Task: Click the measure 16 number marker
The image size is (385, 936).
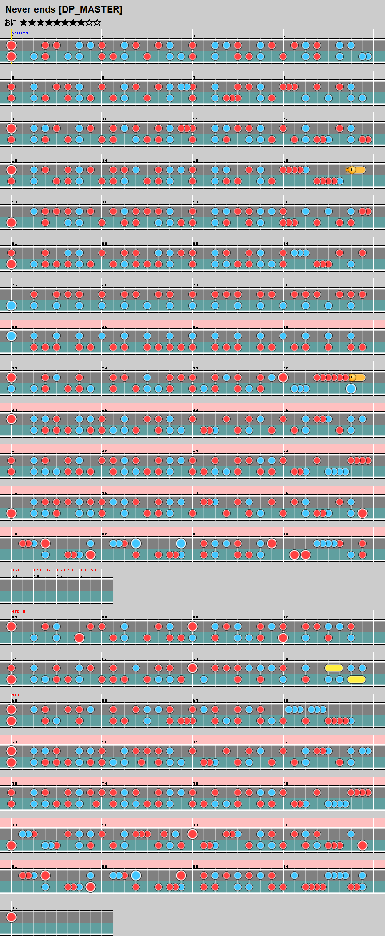Action: (286, 161)
